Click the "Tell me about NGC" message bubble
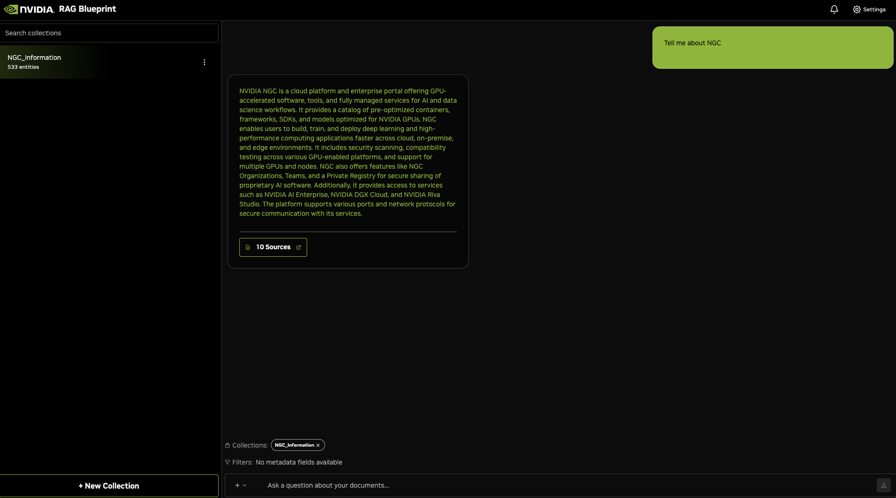 pos(773,48)
